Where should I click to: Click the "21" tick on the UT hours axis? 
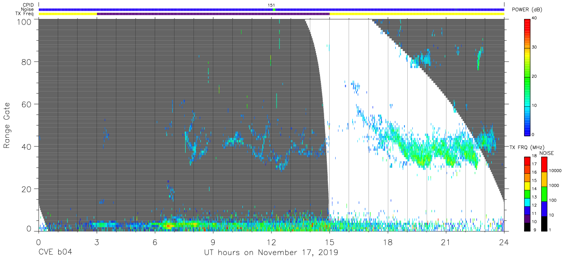pyautogui.click(x=446, y=242)
